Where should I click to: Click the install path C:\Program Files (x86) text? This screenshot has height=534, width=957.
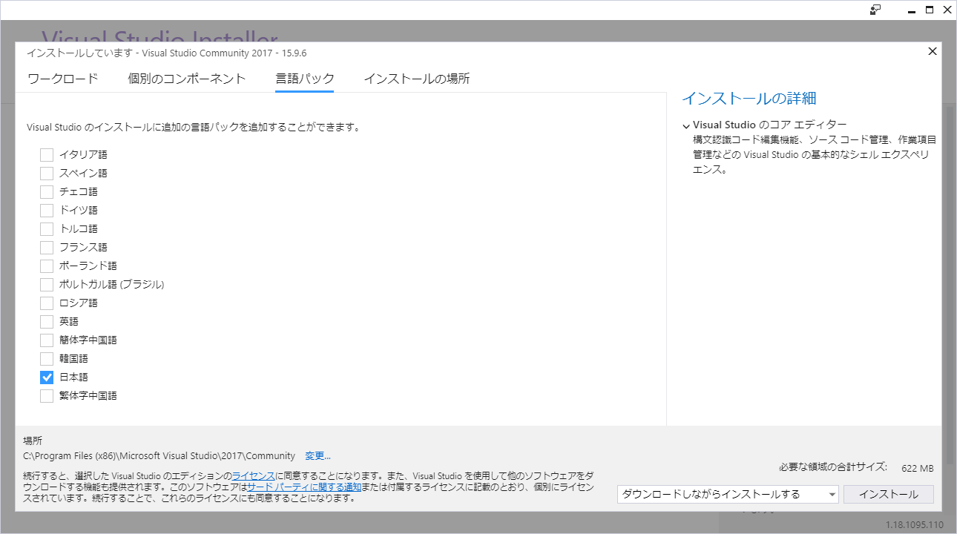[x=159, y=455]
